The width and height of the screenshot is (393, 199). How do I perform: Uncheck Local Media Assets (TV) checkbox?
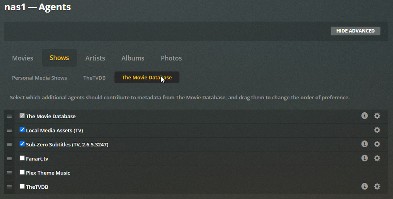[22, 130]
